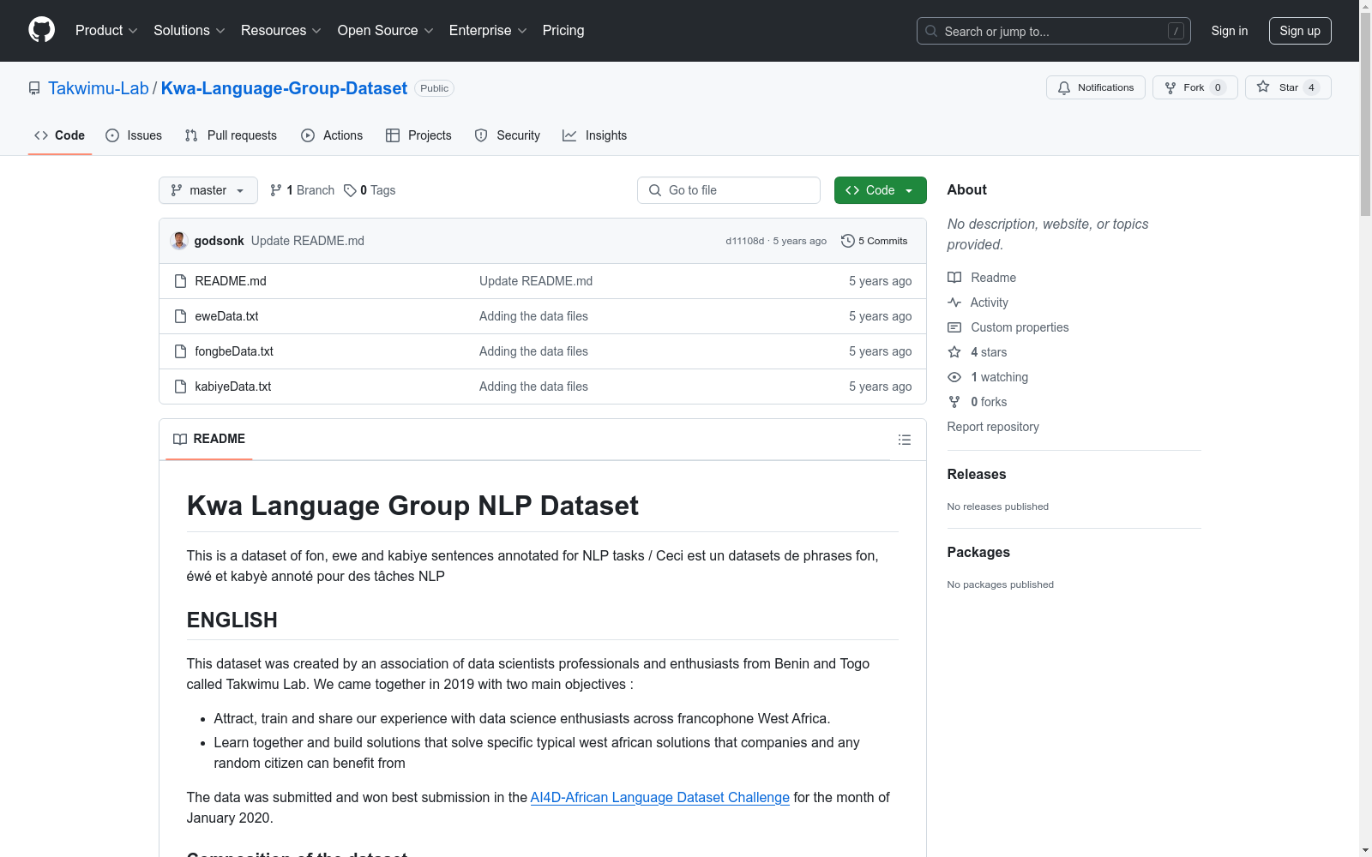View the 5 Commits history
This screenshot has height=857, width=1372.
[874, 241]
